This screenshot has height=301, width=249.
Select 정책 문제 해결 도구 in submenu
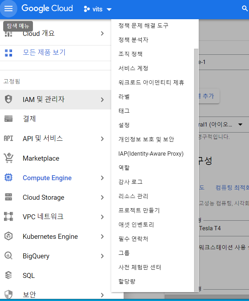coord(143,26)
